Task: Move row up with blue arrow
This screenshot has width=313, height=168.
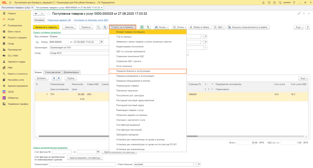Action: tap(54, 78)
